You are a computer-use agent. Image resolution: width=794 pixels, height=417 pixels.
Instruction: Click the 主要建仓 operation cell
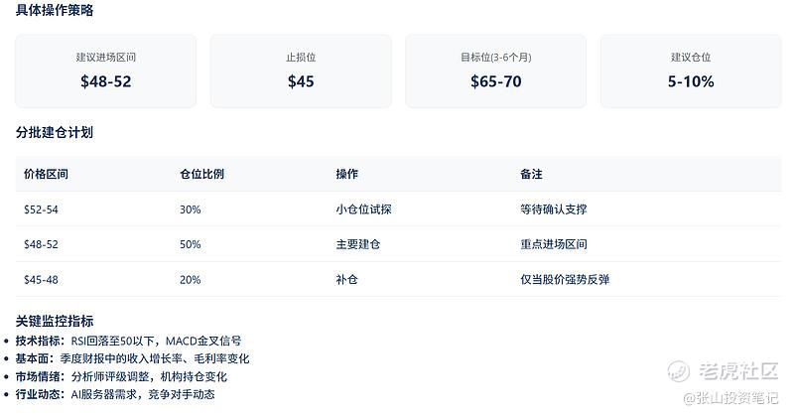click(x=358, y=244)
